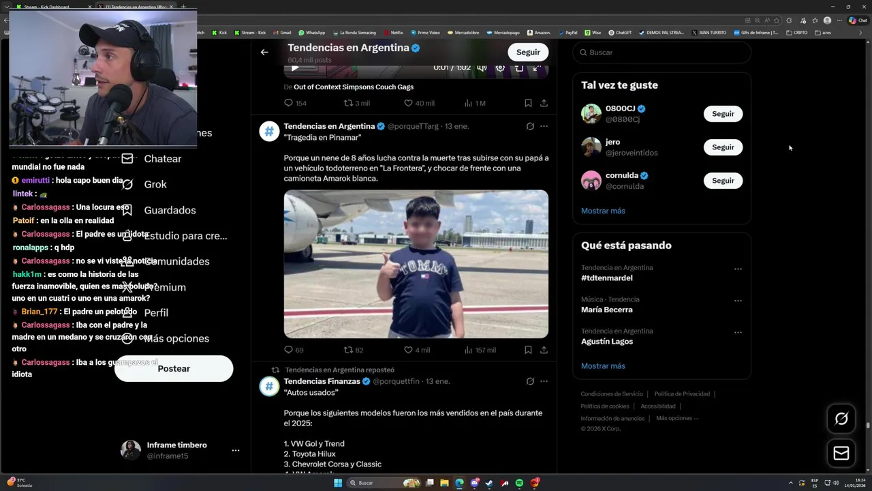Open the #tdtenmardel trend
Image resolution: width=872 pixels, height=491 pixels.
(x=607, y=278)
